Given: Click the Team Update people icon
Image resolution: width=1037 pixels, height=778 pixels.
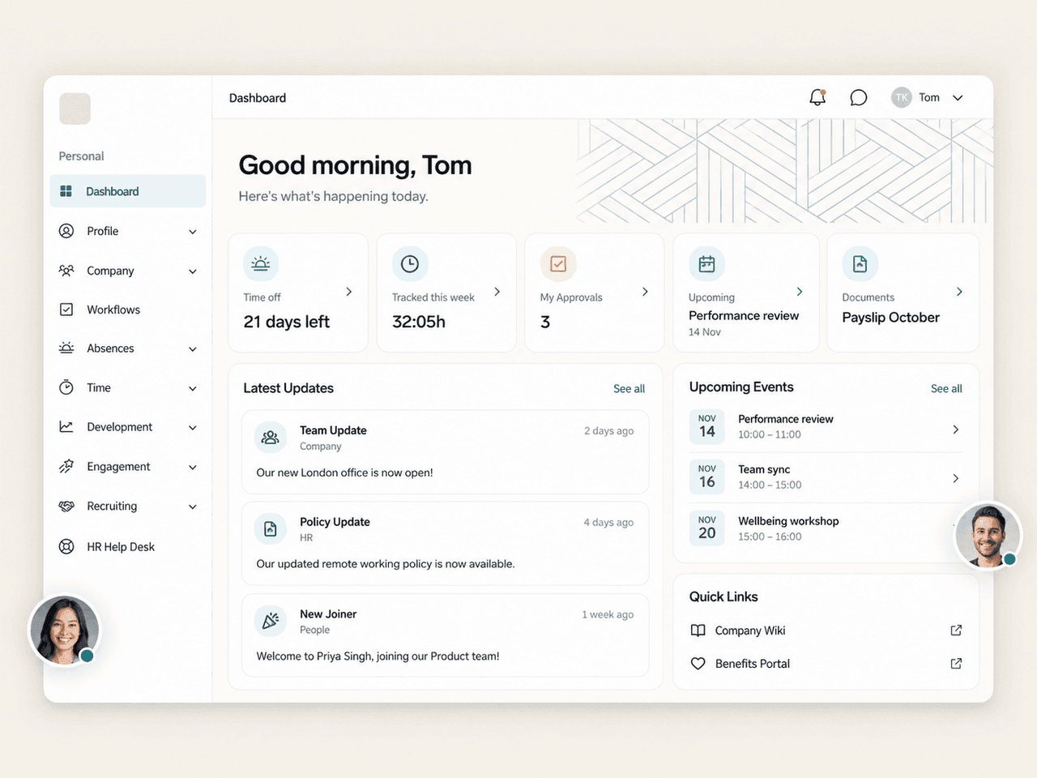Looking at the screenshot, I should click(x=271, y=438).
